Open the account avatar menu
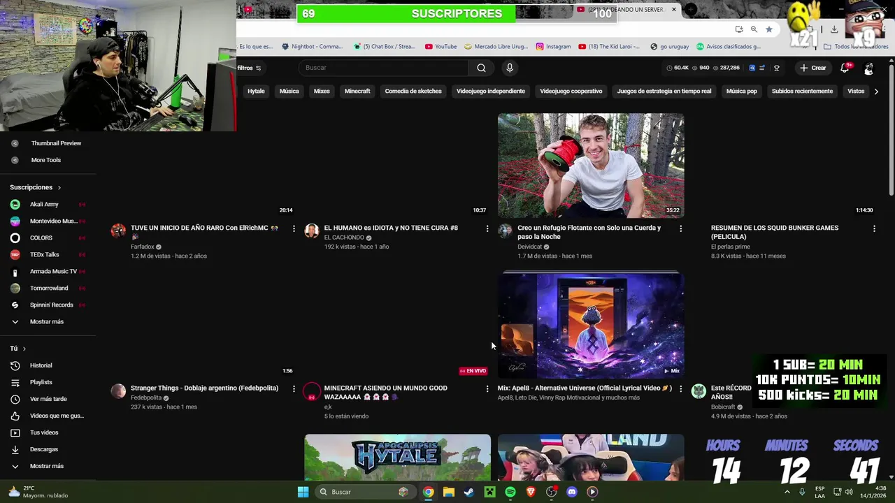 (x=868, y=68)
